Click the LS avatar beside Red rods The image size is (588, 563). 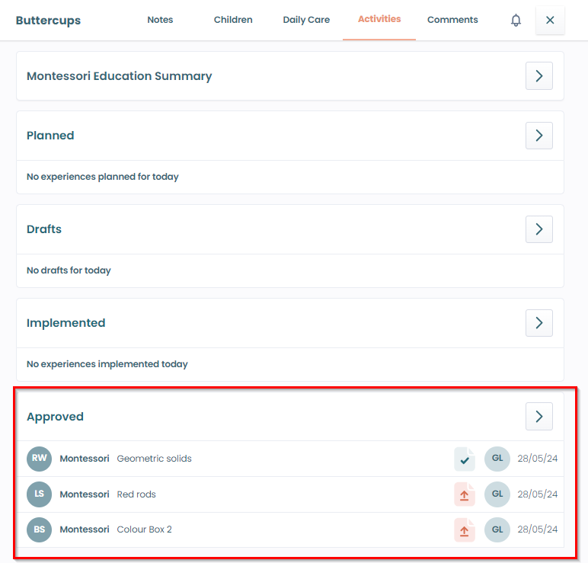(x=39, y=494)
